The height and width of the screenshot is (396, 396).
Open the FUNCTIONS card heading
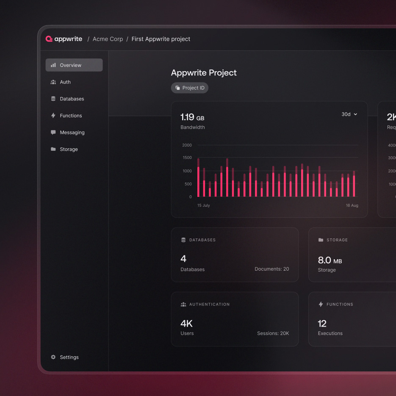(340, 305)
